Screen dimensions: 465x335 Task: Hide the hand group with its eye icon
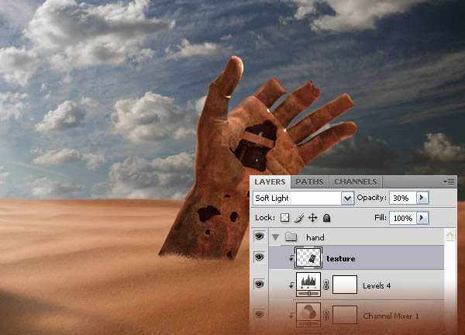tap(259, 237)
